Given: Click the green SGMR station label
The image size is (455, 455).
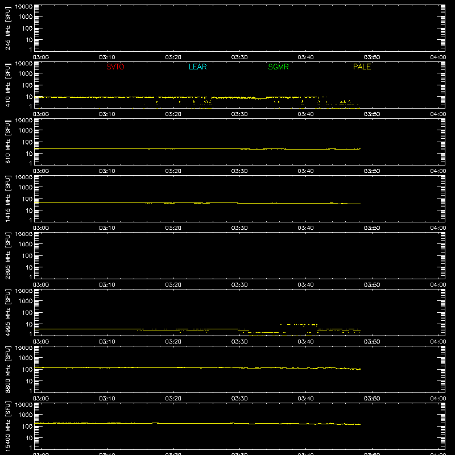Looking at the screenshot, I should point(278,67).
